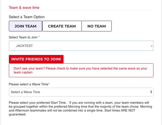Click the JACKTEST text in team field
This screenshot has width=162, height=125.
point(24,46)
